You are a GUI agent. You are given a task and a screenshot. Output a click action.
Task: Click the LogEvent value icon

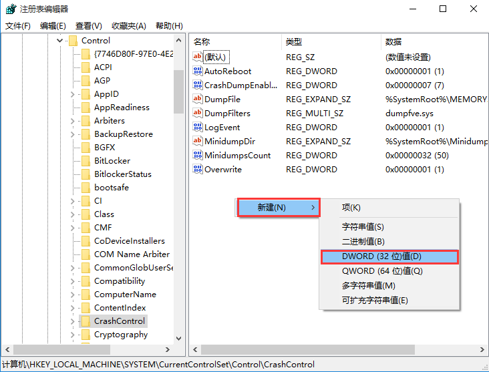198,128
